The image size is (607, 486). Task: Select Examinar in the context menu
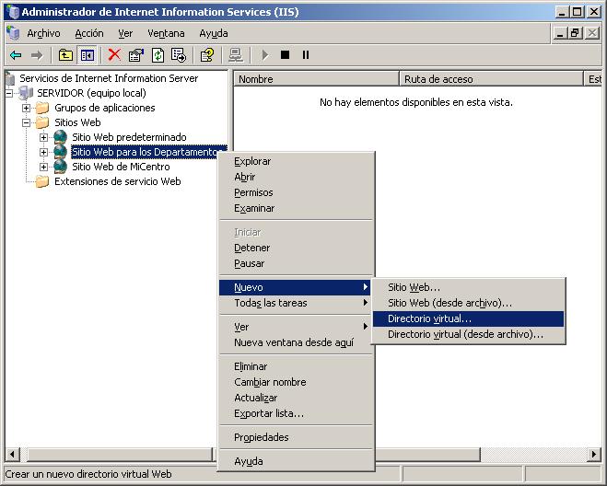(295, 208)
